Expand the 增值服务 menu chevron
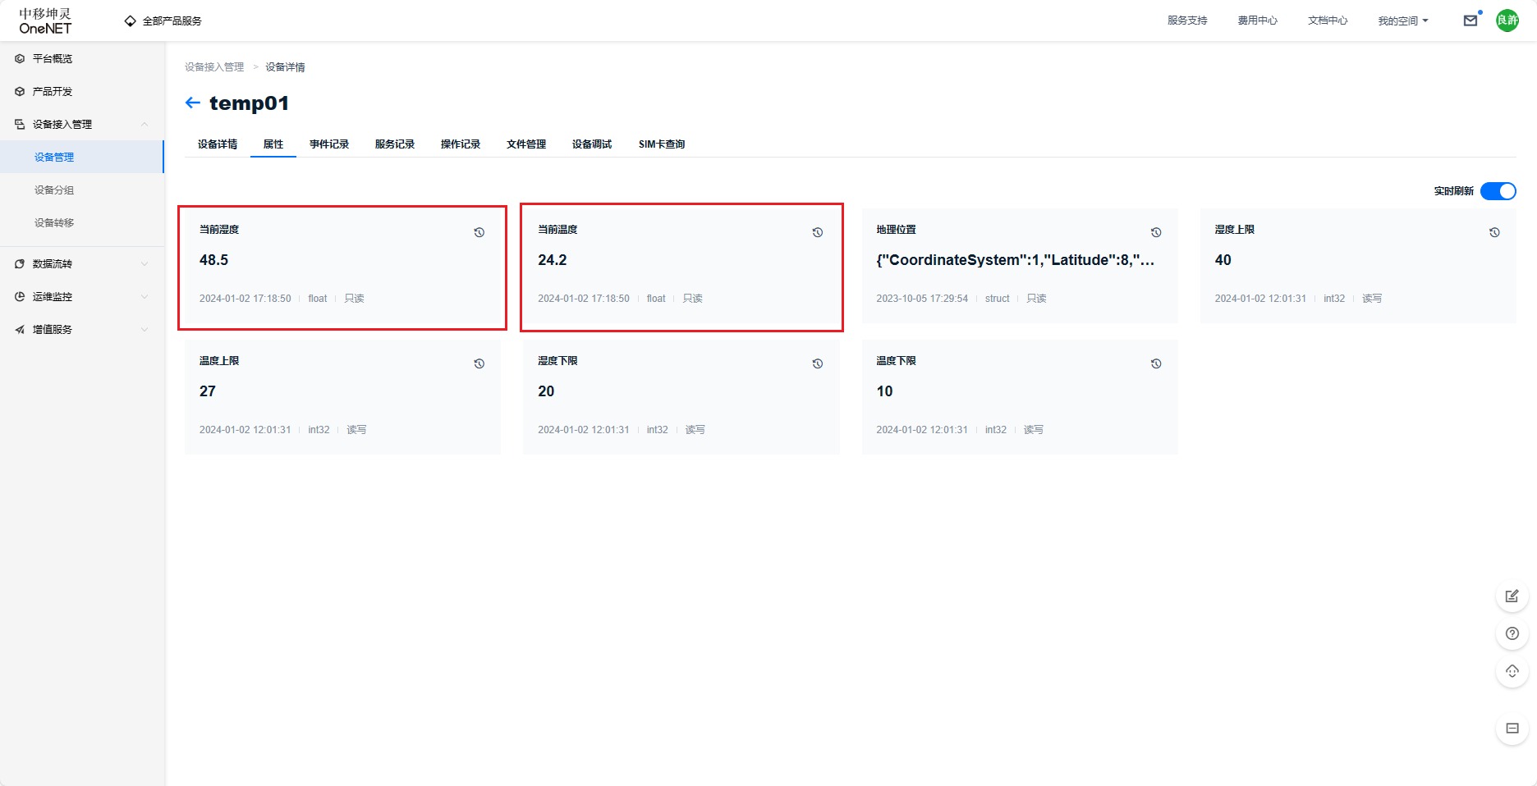The width and height of the screenshot is (1537, 786). click(145, 330)
